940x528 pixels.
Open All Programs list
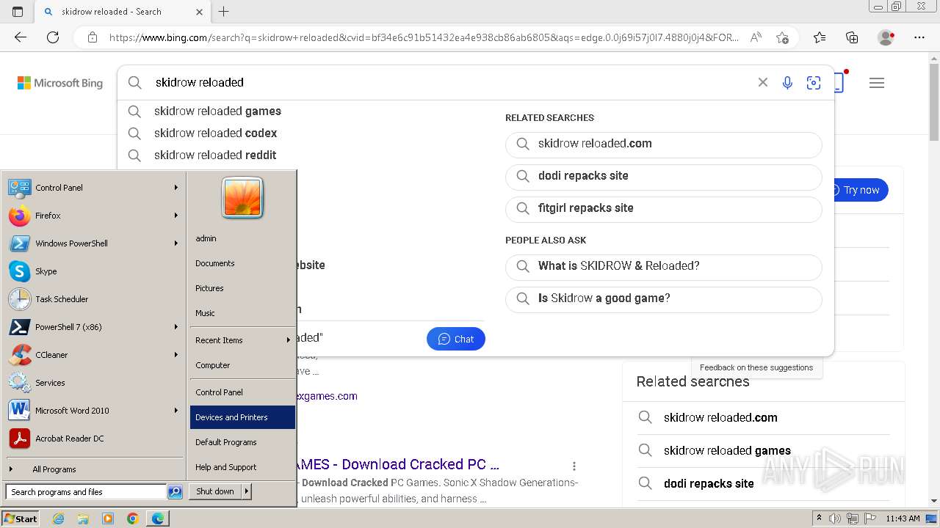[x=94, y=469]
